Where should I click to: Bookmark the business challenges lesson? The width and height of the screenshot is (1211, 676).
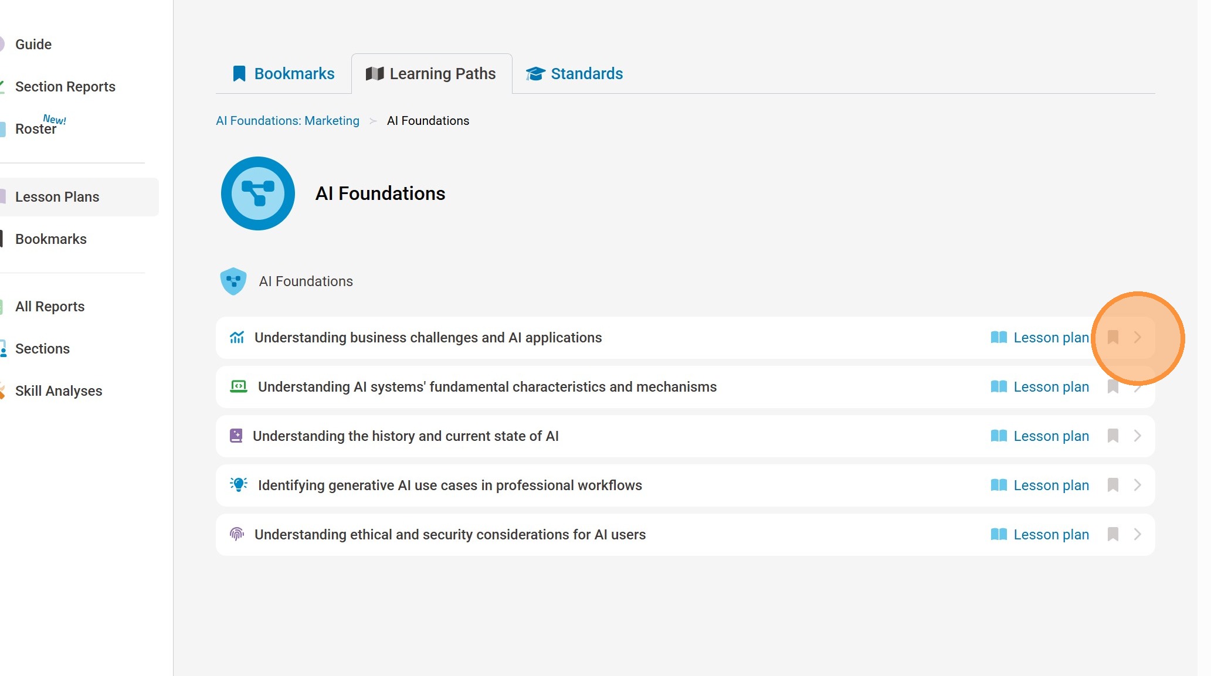pyautogui.click(x=1112, y=337)
